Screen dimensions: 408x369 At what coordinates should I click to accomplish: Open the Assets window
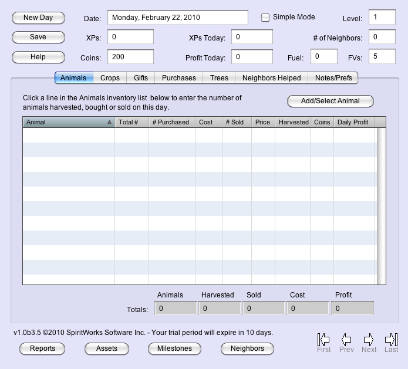(x=107, y=348)
